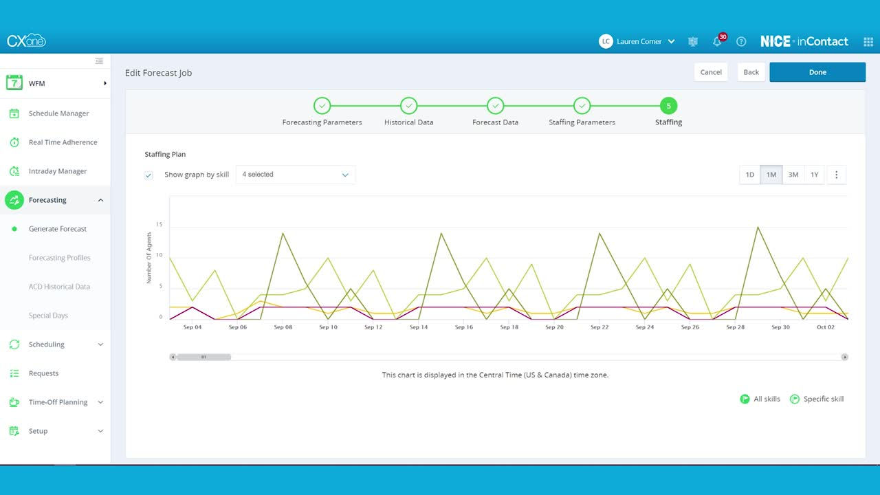Toggle the Specific skill legend indicator
880x495 pixels.
click(x=795, y=399)
